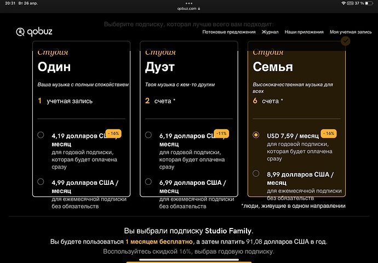Open the Журнал menu item
378x263 pixels.
click(x=270, y=32)
